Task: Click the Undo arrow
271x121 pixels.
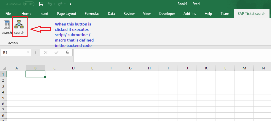Action: pos(50,4)
